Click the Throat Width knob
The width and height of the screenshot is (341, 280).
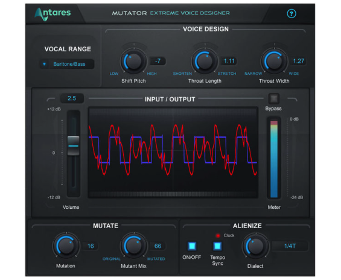tap(274, 61)
